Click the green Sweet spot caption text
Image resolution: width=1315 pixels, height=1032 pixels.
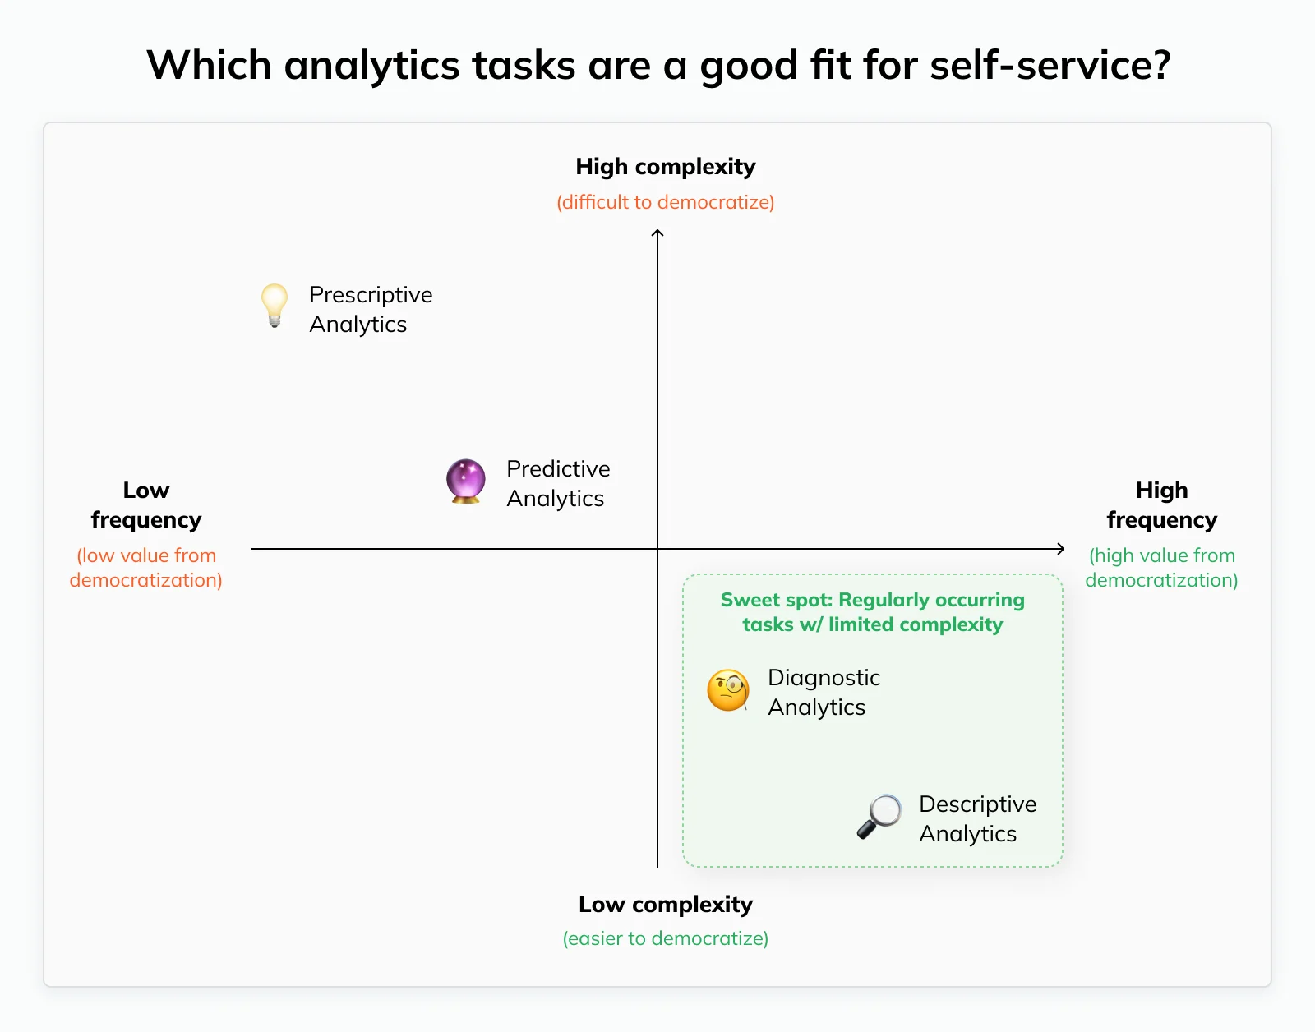[x=873, y=612]
